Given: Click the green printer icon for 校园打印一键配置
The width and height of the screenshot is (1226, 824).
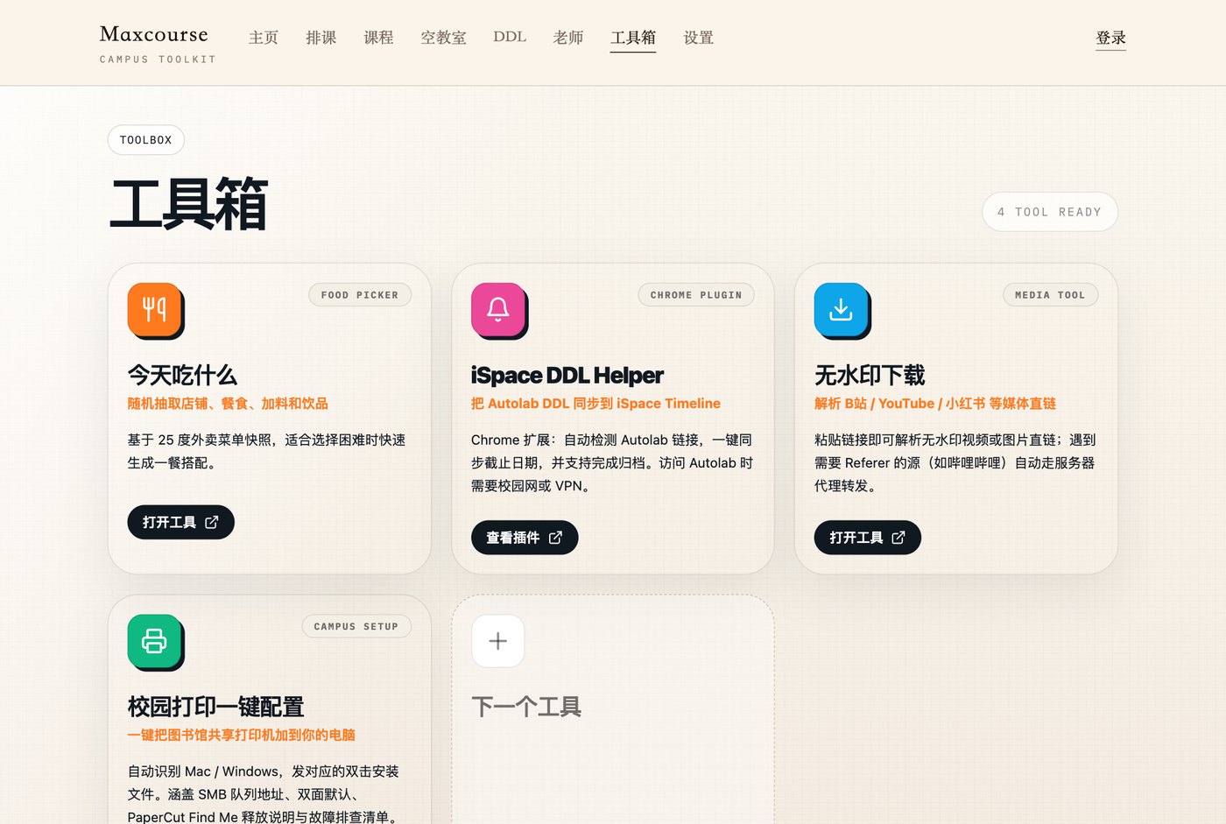Looking at the screenshot, I should [x=155, y=642].
